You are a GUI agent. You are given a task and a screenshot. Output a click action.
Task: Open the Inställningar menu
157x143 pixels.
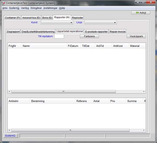[50, 8]
